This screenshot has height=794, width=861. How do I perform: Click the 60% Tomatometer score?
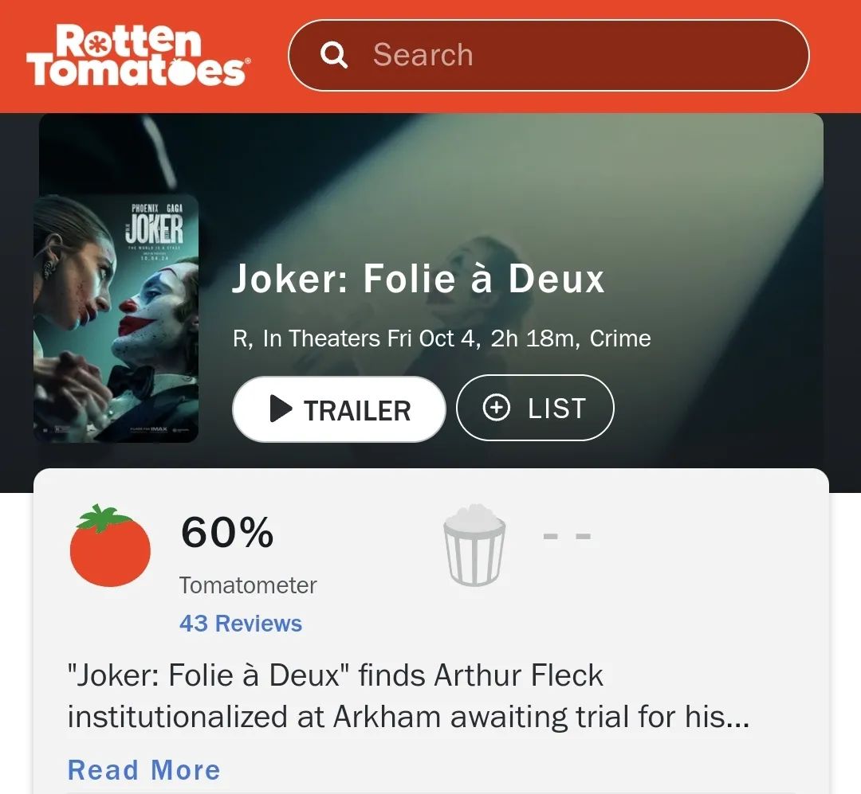point(226,532)
